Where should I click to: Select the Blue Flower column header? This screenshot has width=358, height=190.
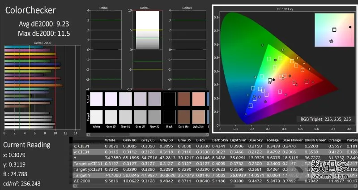[293, 140]
